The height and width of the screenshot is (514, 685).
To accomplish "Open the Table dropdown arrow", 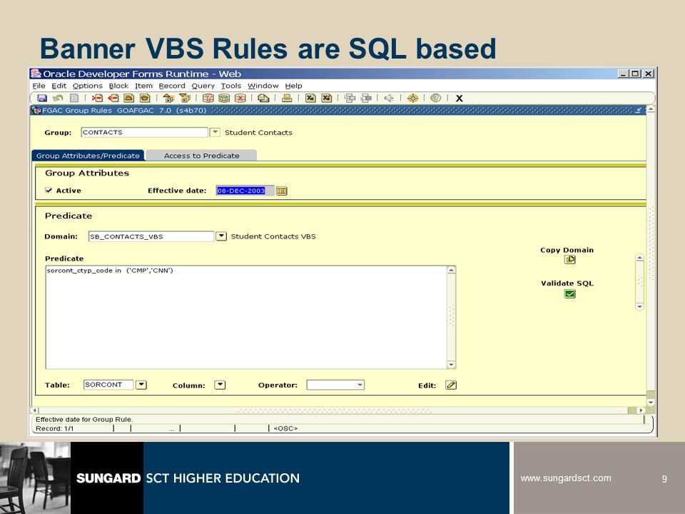I will (141, 385).
